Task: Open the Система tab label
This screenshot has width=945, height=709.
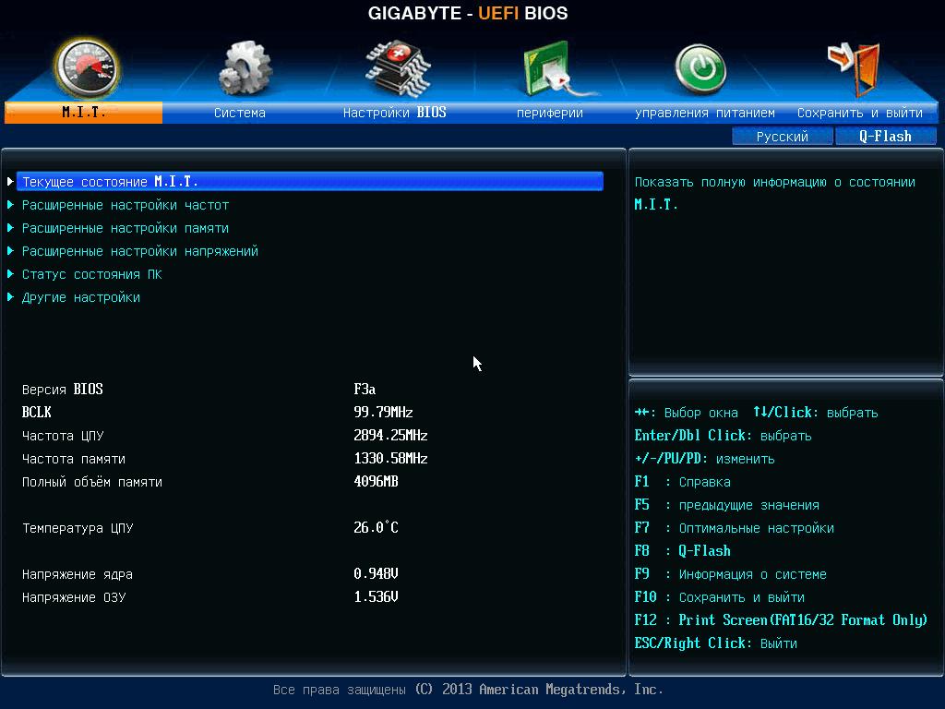Action: coord(240,113)
